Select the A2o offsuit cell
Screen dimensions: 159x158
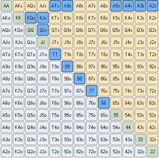click(x=6, y=151)
